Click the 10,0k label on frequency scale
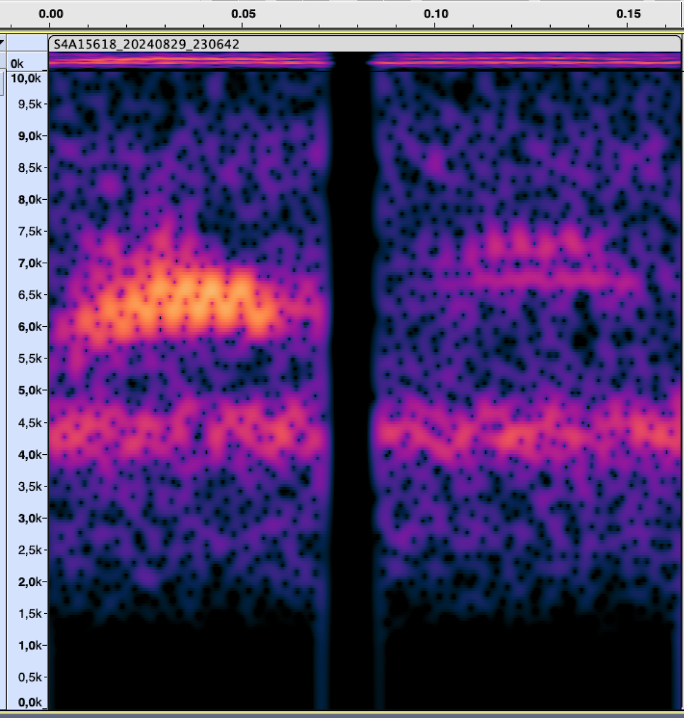Screen dimensions: 684x718 tap(26, 78)
